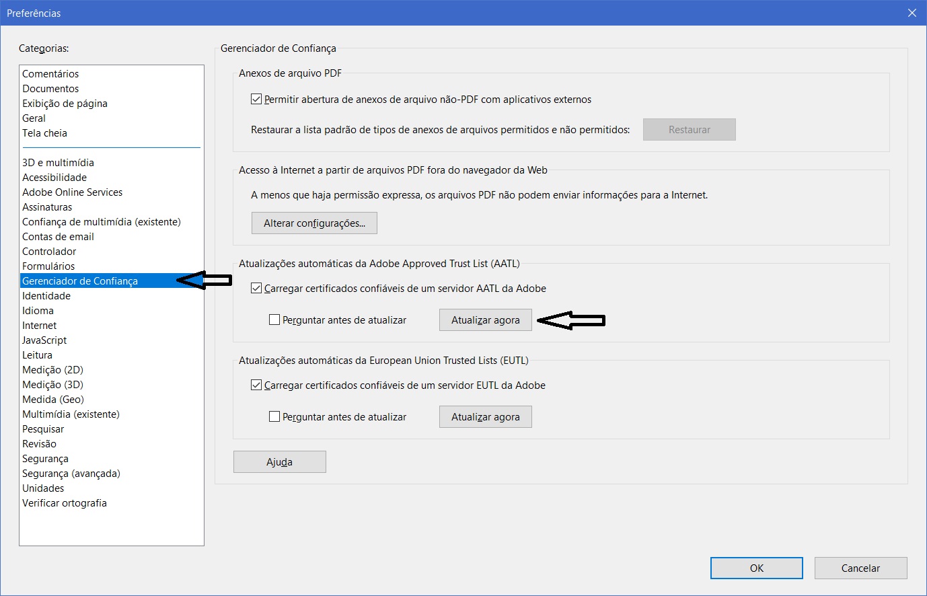The image size is (927, 596).
Task: Toggle load trusted certificates from AATL server
Action: tap(256, 288)
